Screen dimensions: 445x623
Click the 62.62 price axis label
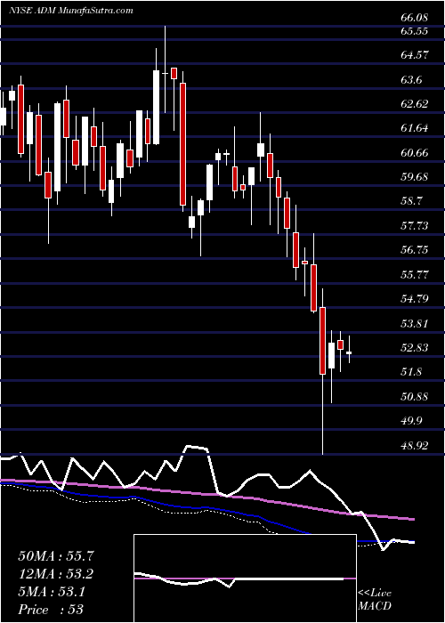tap(415, 104)
